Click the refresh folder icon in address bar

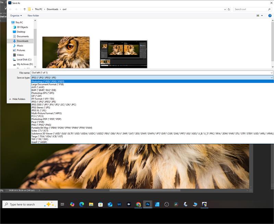pos(229,9)
